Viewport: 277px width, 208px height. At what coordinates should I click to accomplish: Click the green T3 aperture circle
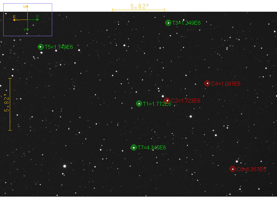click(168, 23)
